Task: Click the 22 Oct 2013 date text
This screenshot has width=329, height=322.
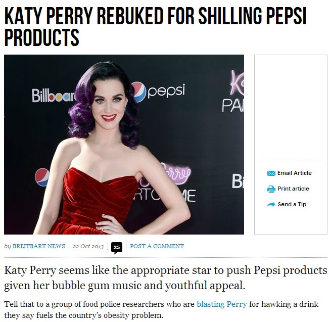Action: click(x=88, y=246)
